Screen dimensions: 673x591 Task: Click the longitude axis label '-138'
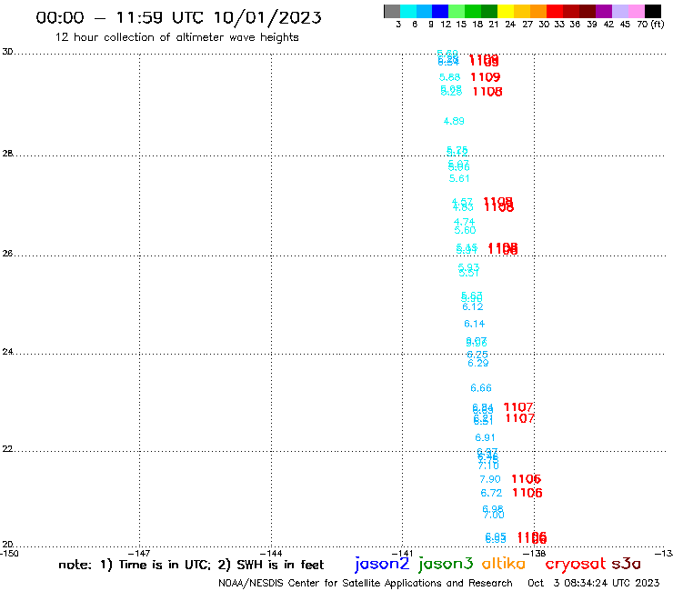[535, 553]
